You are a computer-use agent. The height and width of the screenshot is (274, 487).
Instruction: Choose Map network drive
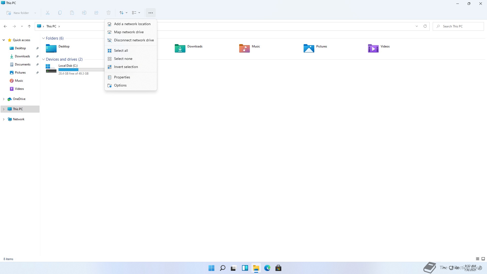[131, 32]
